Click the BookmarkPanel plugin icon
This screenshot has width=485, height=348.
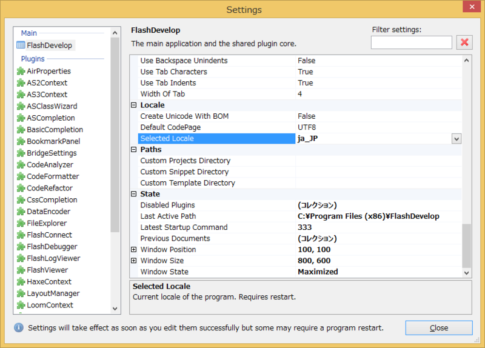point(21,141)
